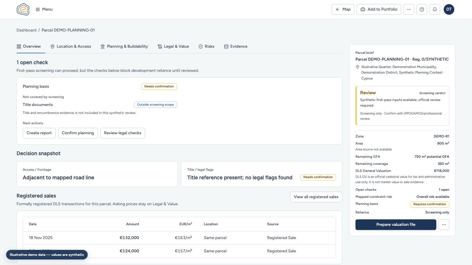Click the Amount column header
472x265 pixels.
pos(132,224)
